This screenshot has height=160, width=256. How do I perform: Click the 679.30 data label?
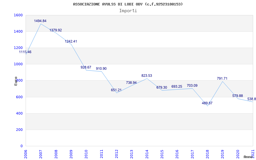click(162, 88)
